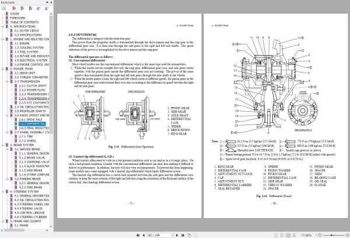Open page number dropdown arrow
This screenshot has width=350, height=238.
(x=172, y=235)
